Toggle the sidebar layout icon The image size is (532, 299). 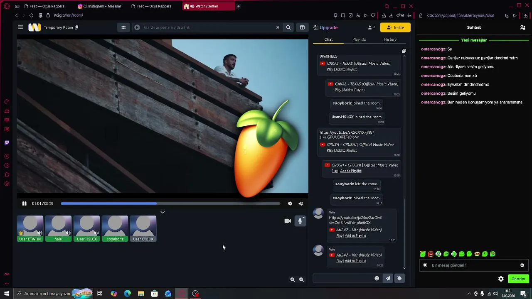coord(302,27)
